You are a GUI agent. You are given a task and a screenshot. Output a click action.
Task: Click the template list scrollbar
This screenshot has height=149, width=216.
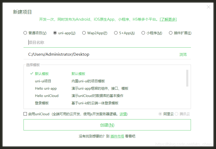pos(187,78)
